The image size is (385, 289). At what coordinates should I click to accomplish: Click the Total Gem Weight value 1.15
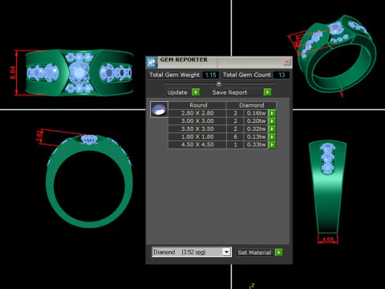pos(211,75)
